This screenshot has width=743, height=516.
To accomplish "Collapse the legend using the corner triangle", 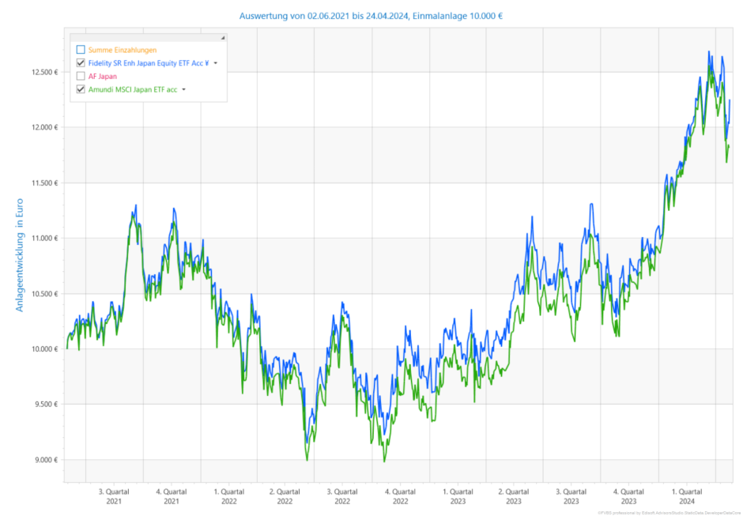I will point(222,38).
